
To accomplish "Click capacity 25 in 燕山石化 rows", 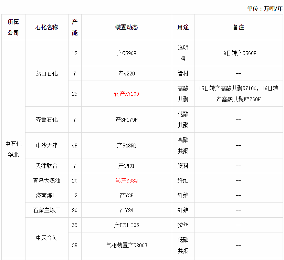I will tap(75, 94).
